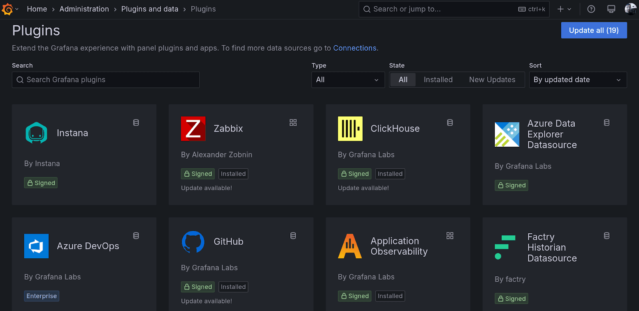
Task: Click the plus icon for new items
Action: (561, 9)
